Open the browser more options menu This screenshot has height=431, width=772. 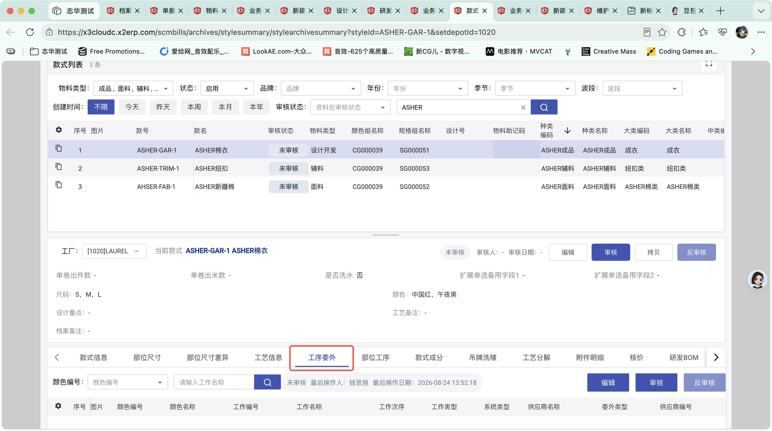pos(761,32)
